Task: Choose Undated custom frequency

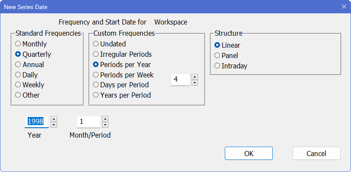Action: (96, 44)
